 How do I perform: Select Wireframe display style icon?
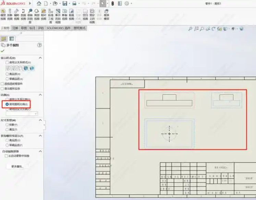[x=8, y=68]
